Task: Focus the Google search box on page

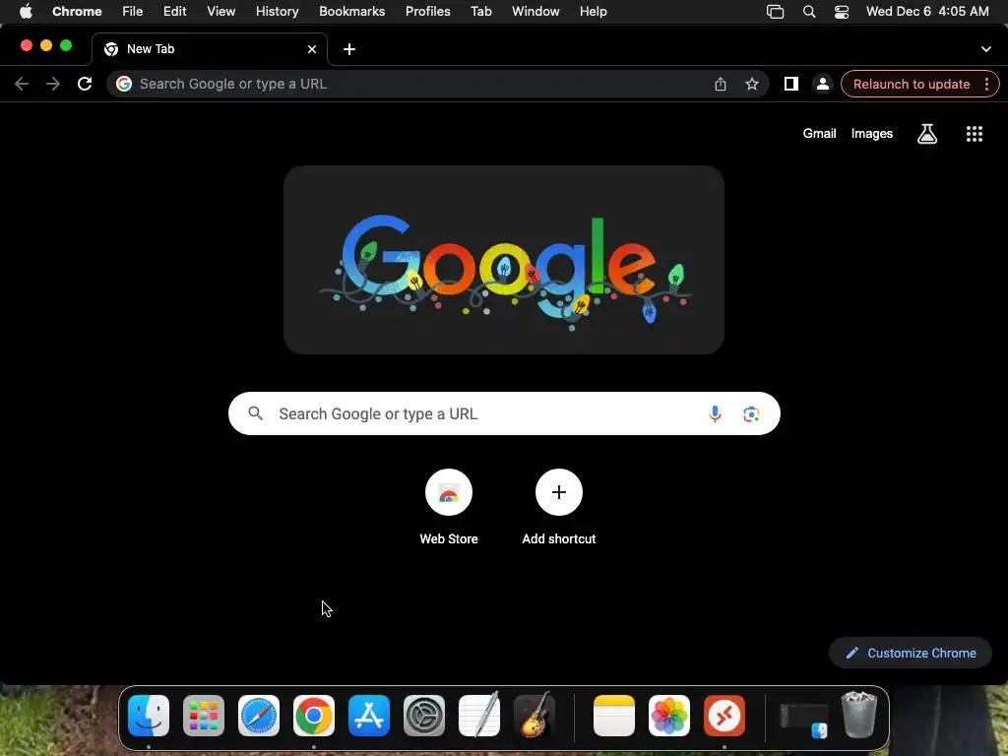Action: tap(504, 413)
